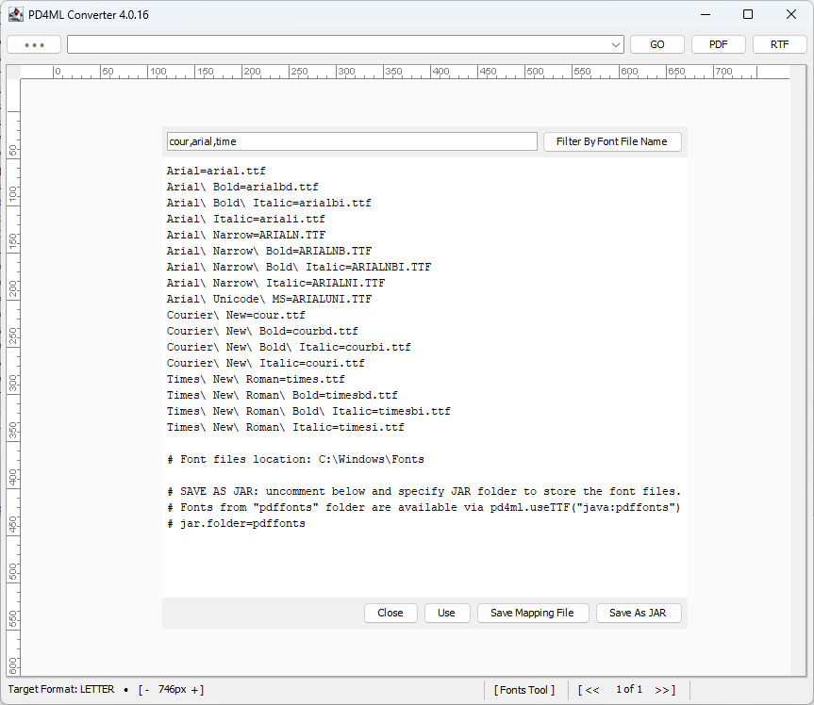Click line 'Courier\ New=cour.ttf'

(x=236, y=316)
